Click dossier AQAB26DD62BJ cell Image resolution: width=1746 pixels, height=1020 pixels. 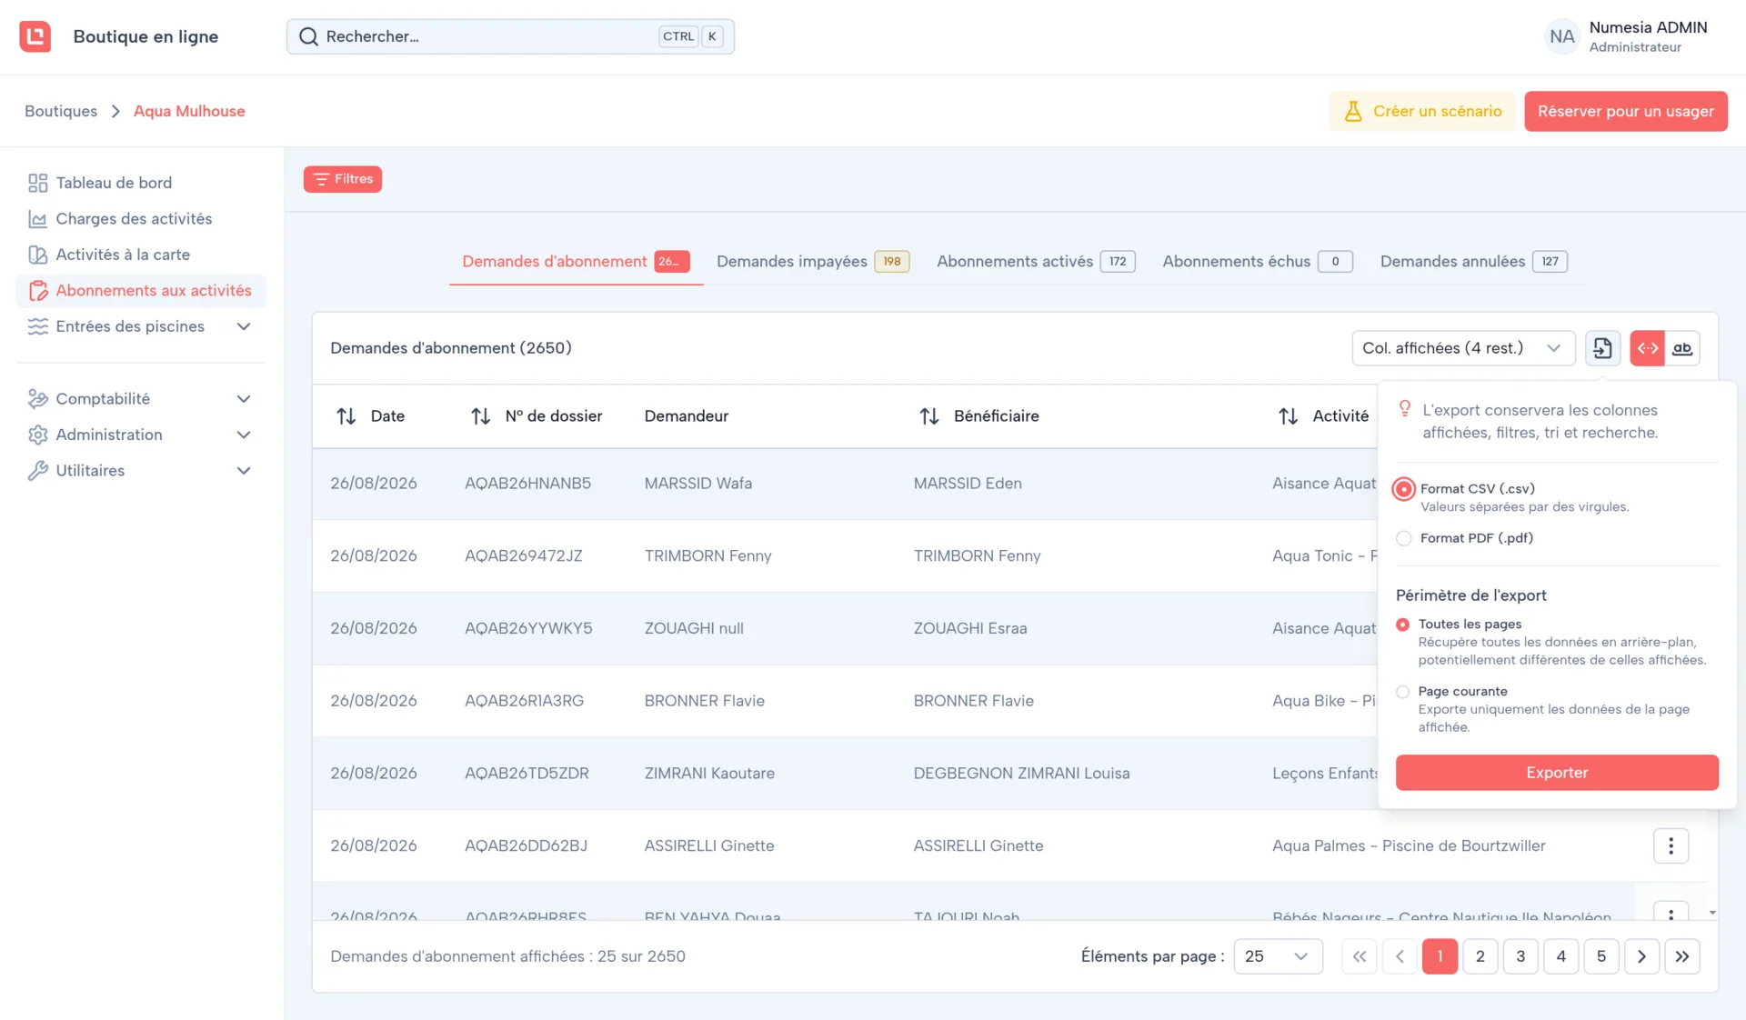point(526,846)
